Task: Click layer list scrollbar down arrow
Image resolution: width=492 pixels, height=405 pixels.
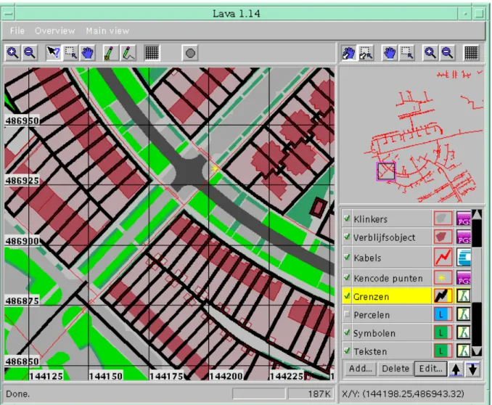Action: (477, 351)
